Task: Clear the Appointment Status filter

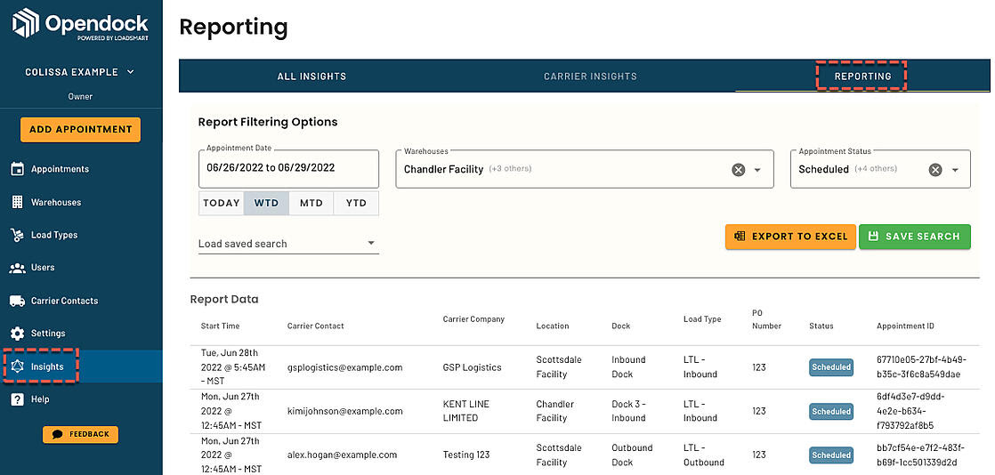Action: [935, 170]
